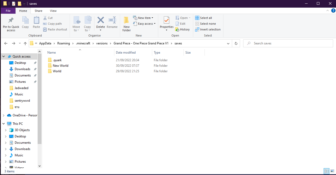
Task: Switch to large icons view in status bar
Action: [x=332, y=171]
